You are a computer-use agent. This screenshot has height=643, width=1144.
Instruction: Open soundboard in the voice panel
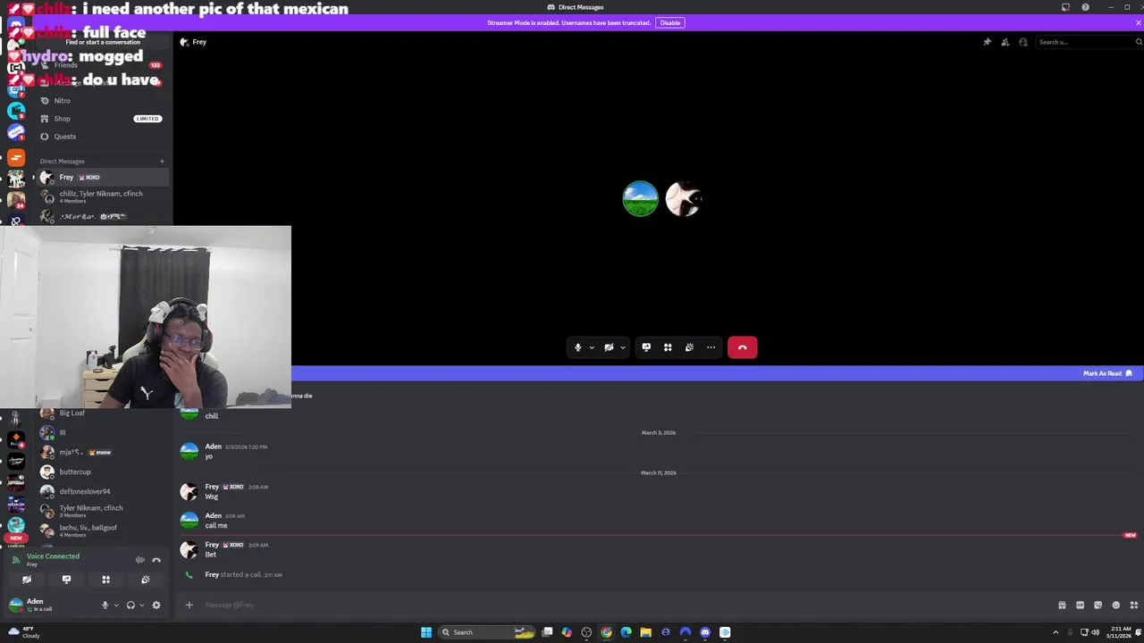click(145, 580)
